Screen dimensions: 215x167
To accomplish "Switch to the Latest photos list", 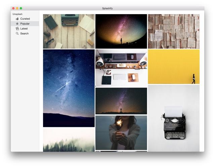I will [x=24, y=29].
